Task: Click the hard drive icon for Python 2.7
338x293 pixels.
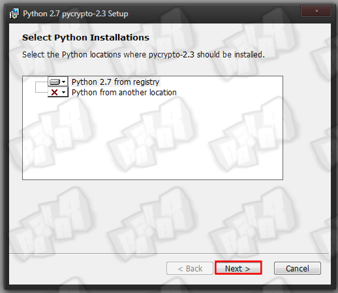Action: point(55,82)
